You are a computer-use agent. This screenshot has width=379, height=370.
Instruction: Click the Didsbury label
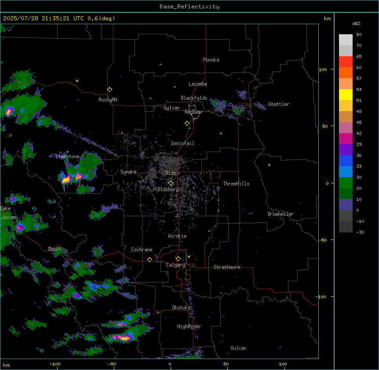pos(168,189)
